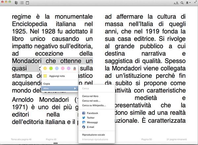Viewport: 198px width, 145px height.
Task: Share via Twitter label
Action: tap(91, 118)
